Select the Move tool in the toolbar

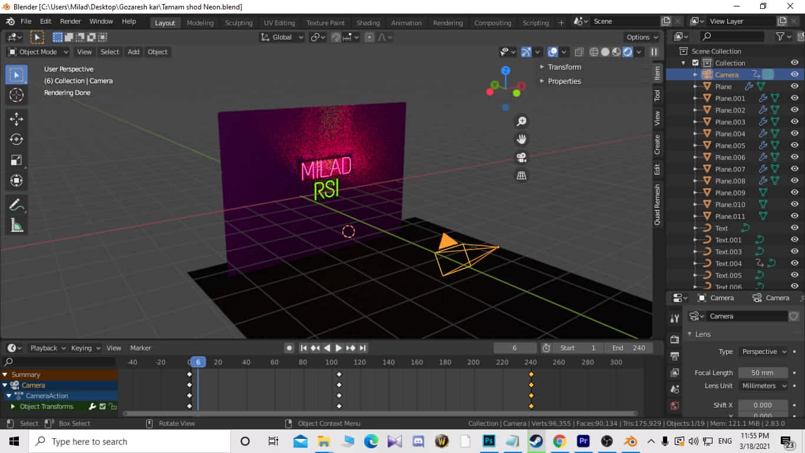17,119
